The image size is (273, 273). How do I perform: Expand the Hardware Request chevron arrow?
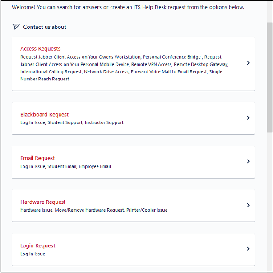pos(248,205)
